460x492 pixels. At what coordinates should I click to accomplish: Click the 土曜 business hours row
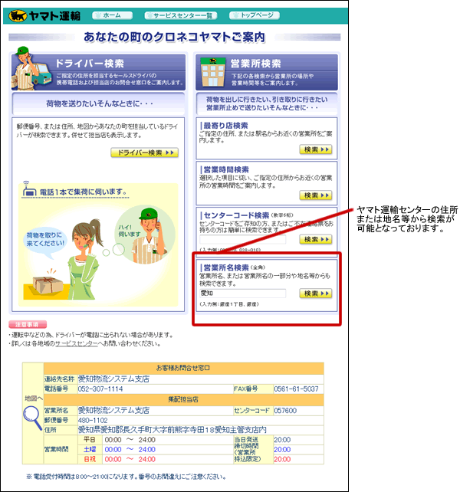point(156,450)
